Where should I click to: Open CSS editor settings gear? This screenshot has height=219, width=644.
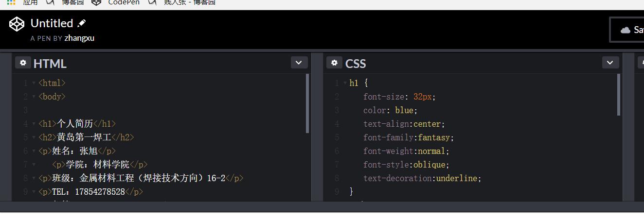334,63
